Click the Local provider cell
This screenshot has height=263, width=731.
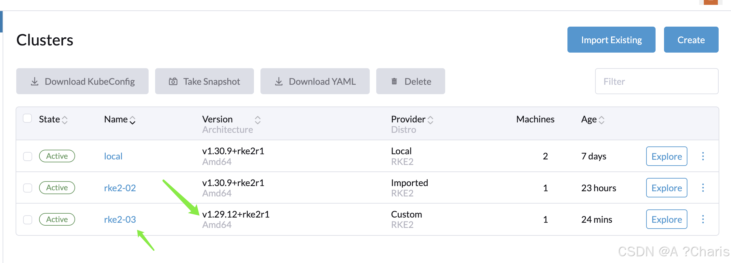pyautogui.click(x=401, y=151)
